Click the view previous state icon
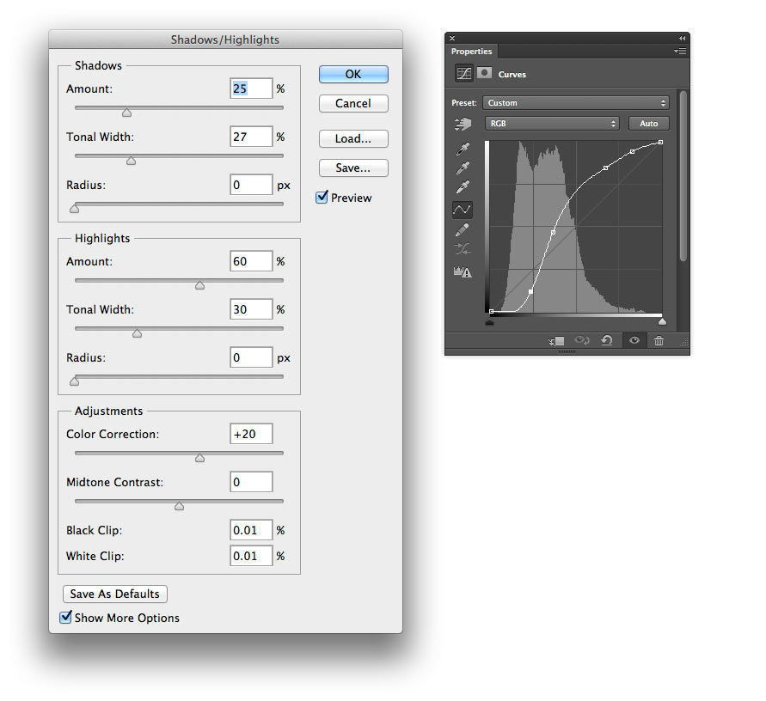This screenshot has height=701, width=766. [582, 340]
